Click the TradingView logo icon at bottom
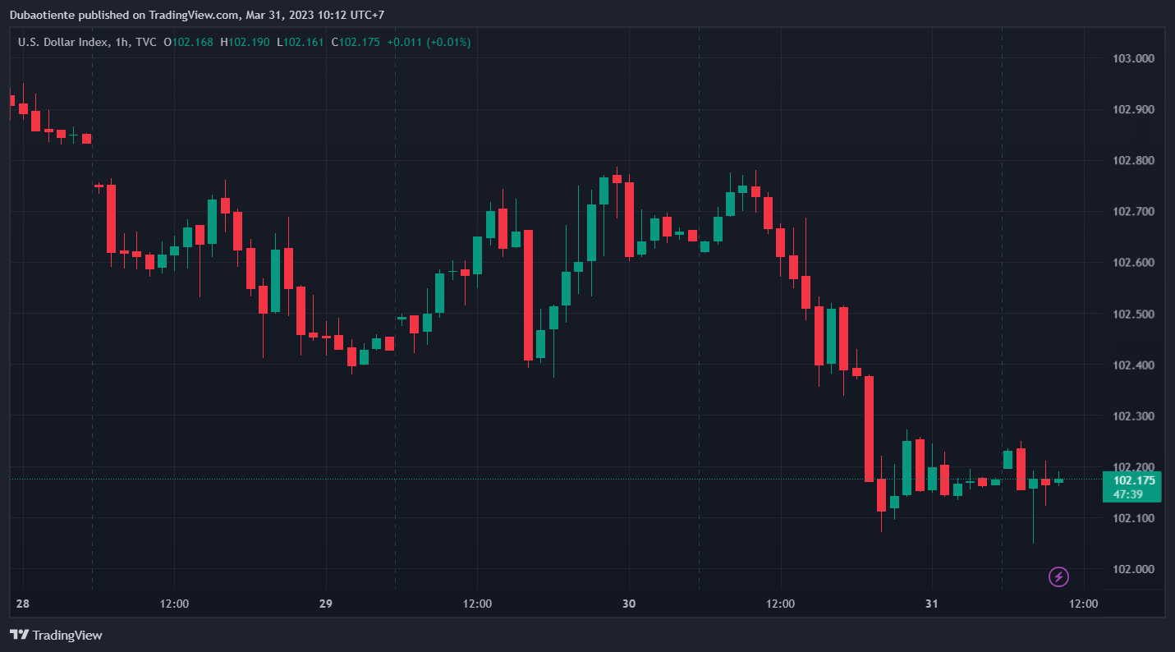Viewport: 1175px width, 652px height. [20, 635]
